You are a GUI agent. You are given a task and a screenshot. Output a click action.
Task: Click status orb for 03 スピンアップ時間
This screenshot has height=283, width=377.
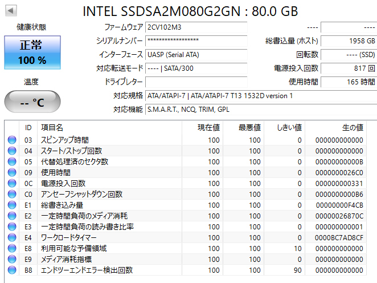tap(12, 140)
